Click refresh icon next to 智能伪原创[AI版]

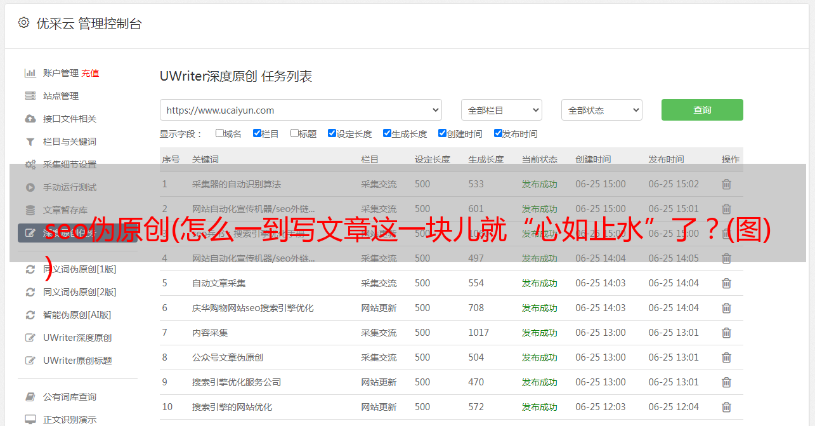(x=30, y=315)
